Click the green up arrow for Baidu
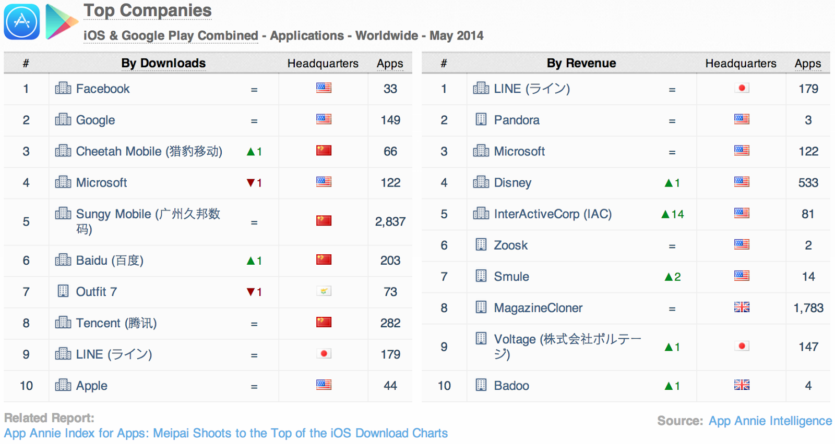 pyautogui.click(x=250, y=261)
